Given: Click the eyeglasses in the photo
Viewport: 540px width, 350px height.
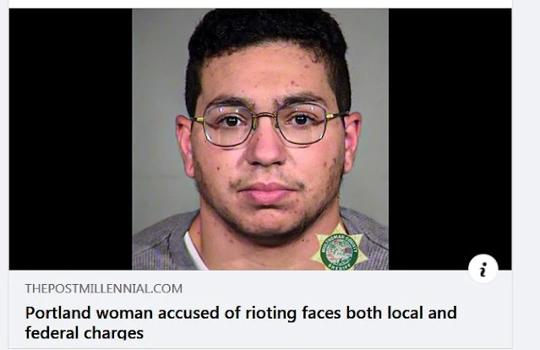Looking at the screenshot, I should click(266, 125).
